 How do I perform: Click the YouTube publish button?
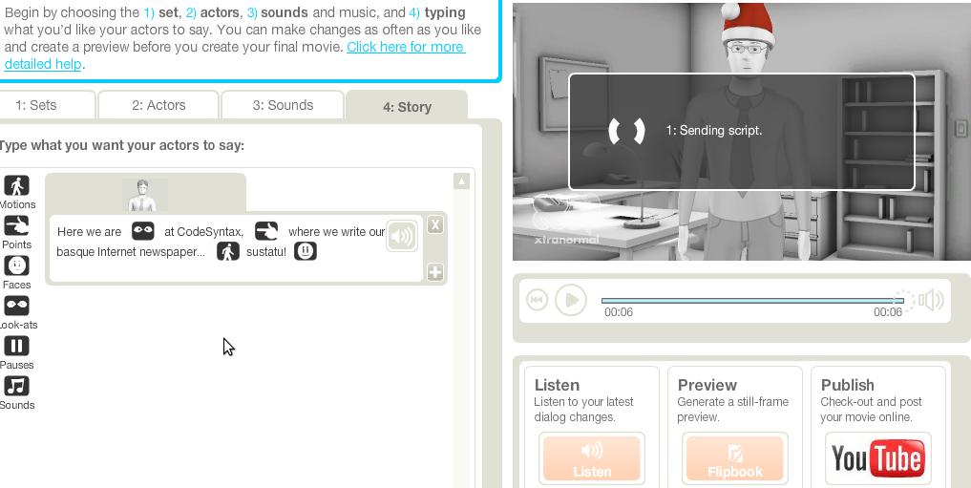[x=878, y=458]
